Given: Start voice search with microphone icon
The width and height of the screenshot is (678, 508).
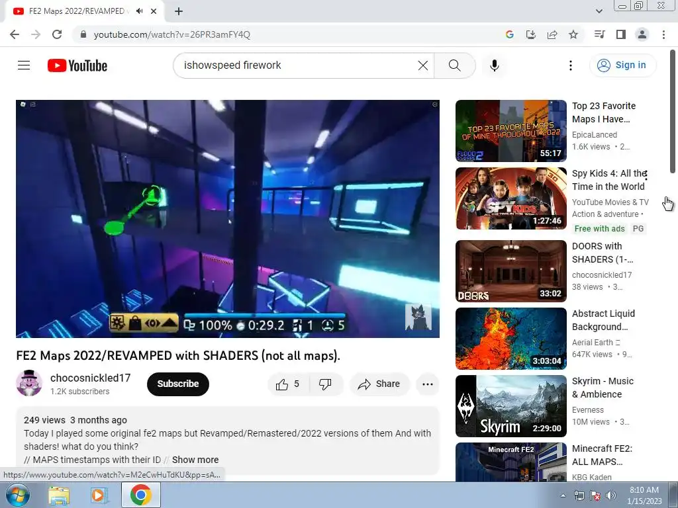Looking at the screenshot, I should [495, 65].
